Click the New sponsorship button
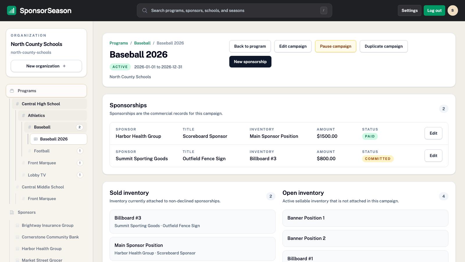The height and width of the screenshot is (262, 465). pyautogui.click(x=250, y=61)
